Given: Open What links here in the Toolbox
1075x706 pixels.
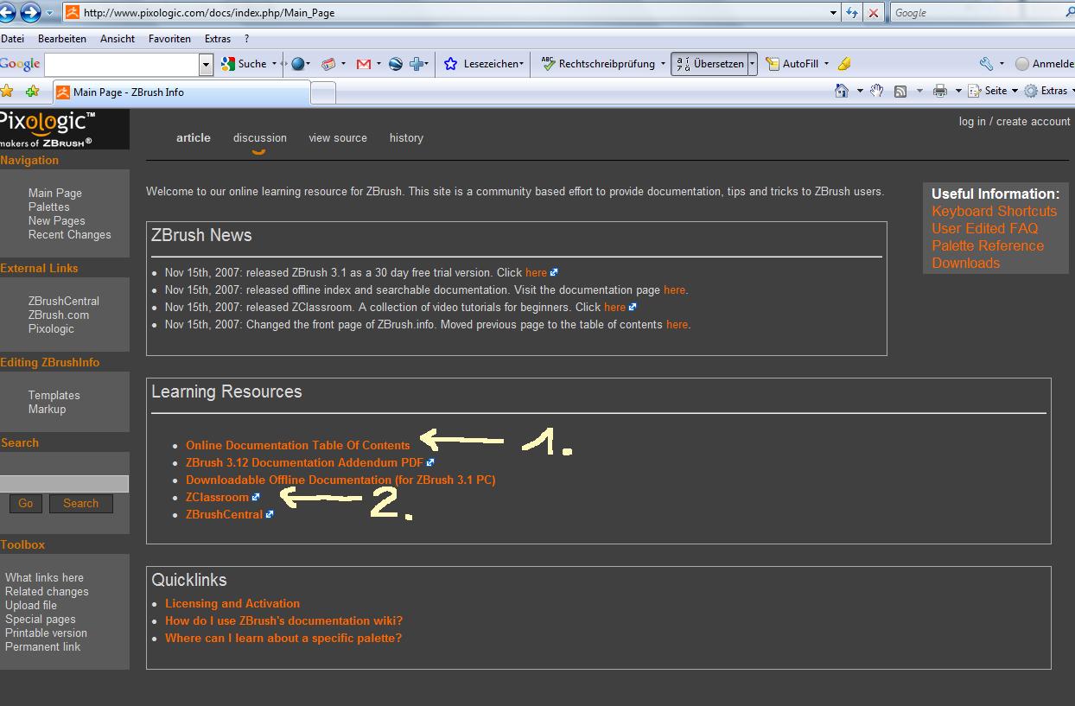Looking at the screenshot, I should 45,578.
